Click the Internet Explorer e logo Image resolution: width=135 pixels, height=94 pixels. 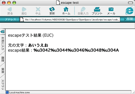click(x=129, y=11)
